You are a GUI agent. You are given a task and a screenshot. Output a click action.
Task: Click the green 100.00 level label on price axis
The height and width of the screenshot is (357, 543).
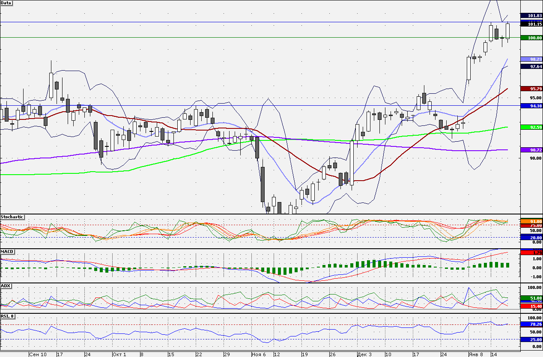[x=531, y=38]
